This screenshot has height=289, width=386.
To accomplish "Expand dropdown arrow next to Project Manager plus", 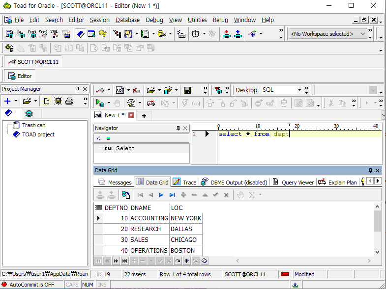I will pos(16,101).
